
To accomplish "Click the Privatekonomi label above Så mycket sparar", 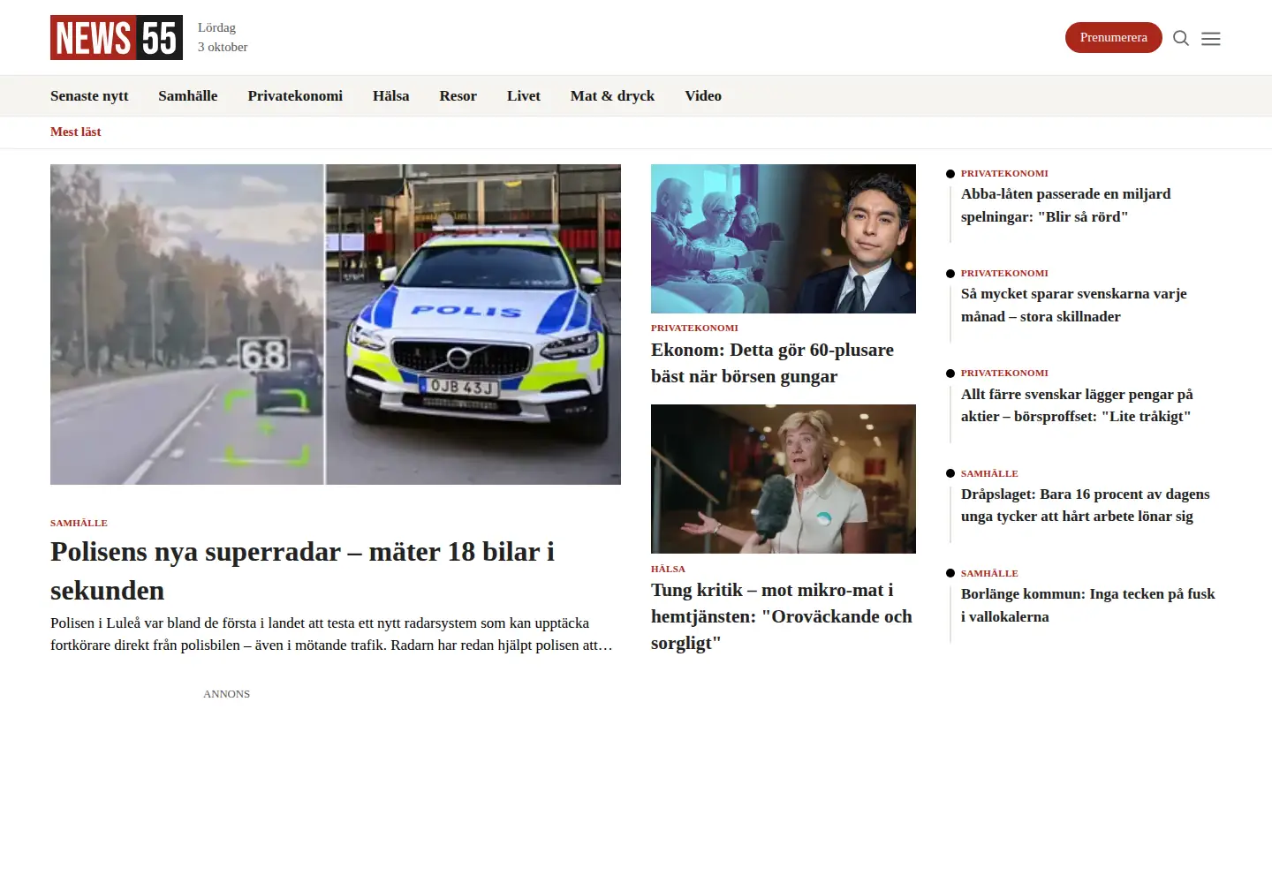I will [x=1004, y=273].
